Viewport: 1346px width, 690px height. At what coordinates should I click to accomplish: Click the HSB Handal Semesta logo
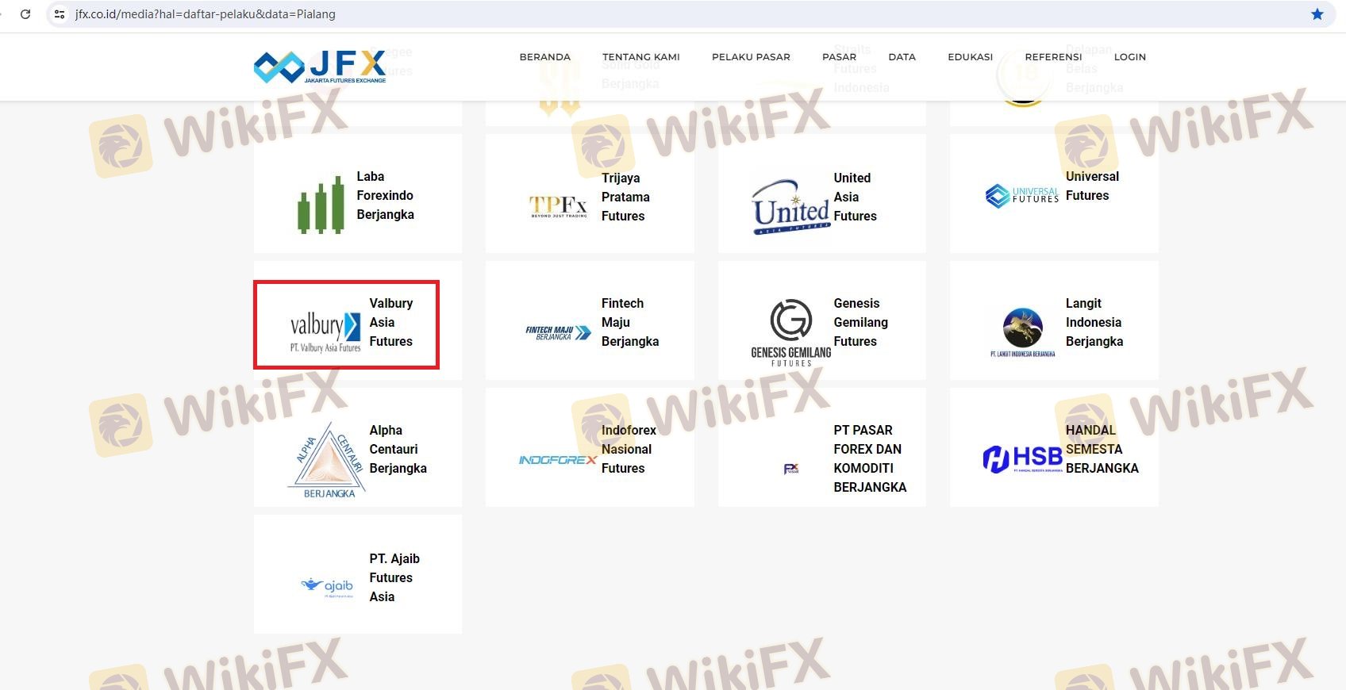click(1023, 458)
